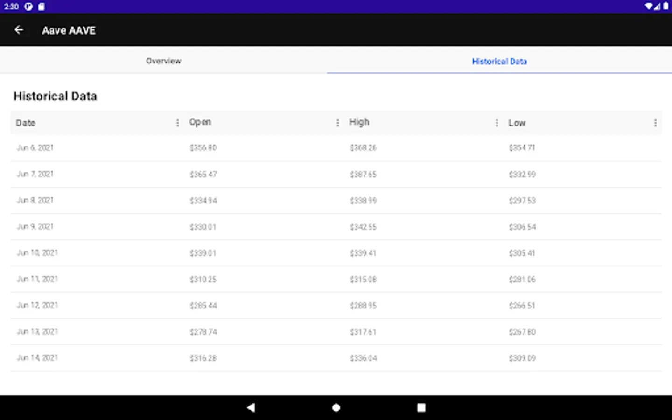
Task: Sort by the High column header
Action: [x=359, y=122]
